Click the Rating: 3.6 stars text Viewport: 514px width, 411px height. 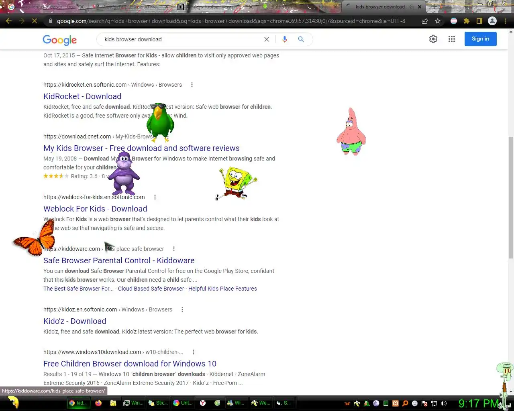pos(84,176)
